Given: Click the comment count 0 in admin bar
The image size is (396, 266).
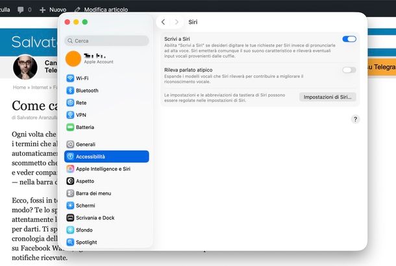Looking at the screenshot, I should click(x=30, y=10).
